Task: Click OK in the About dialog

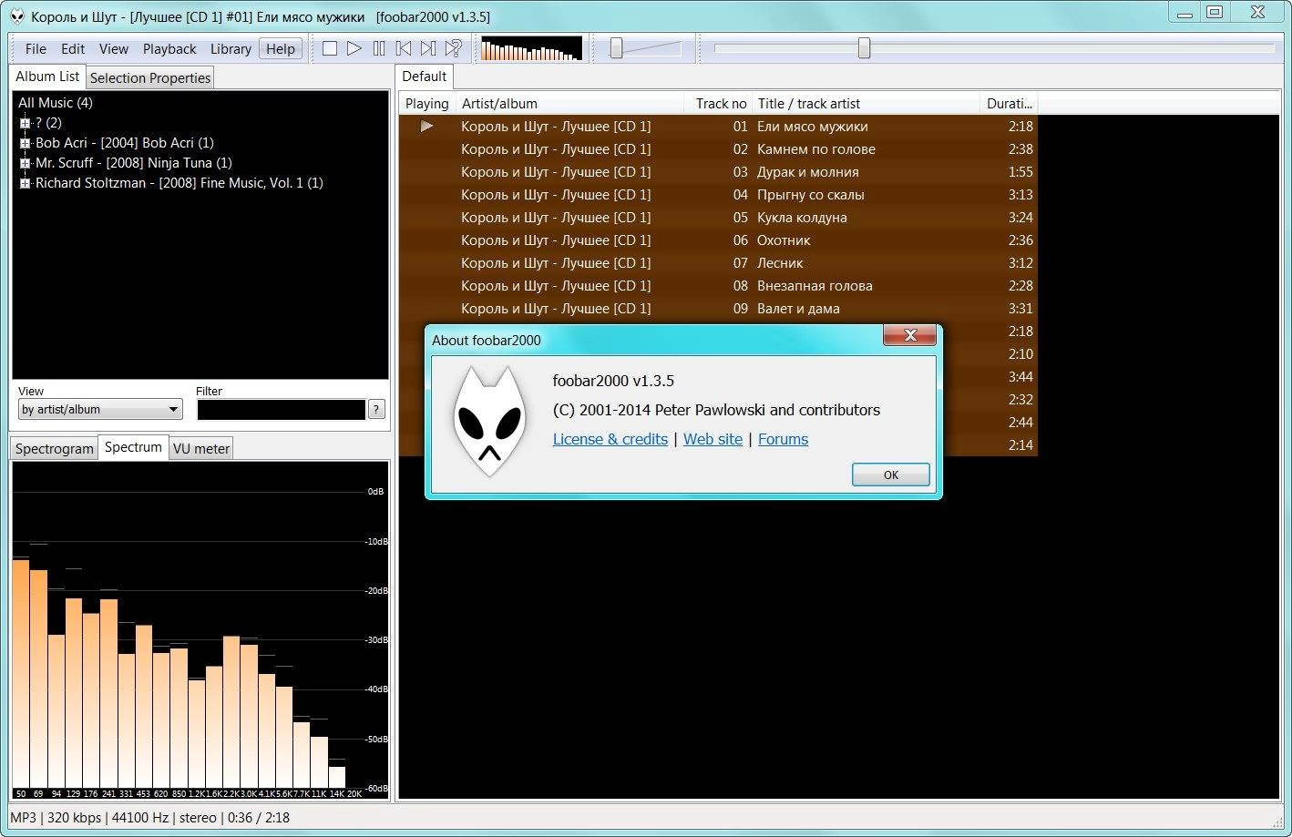Action: 891,475
